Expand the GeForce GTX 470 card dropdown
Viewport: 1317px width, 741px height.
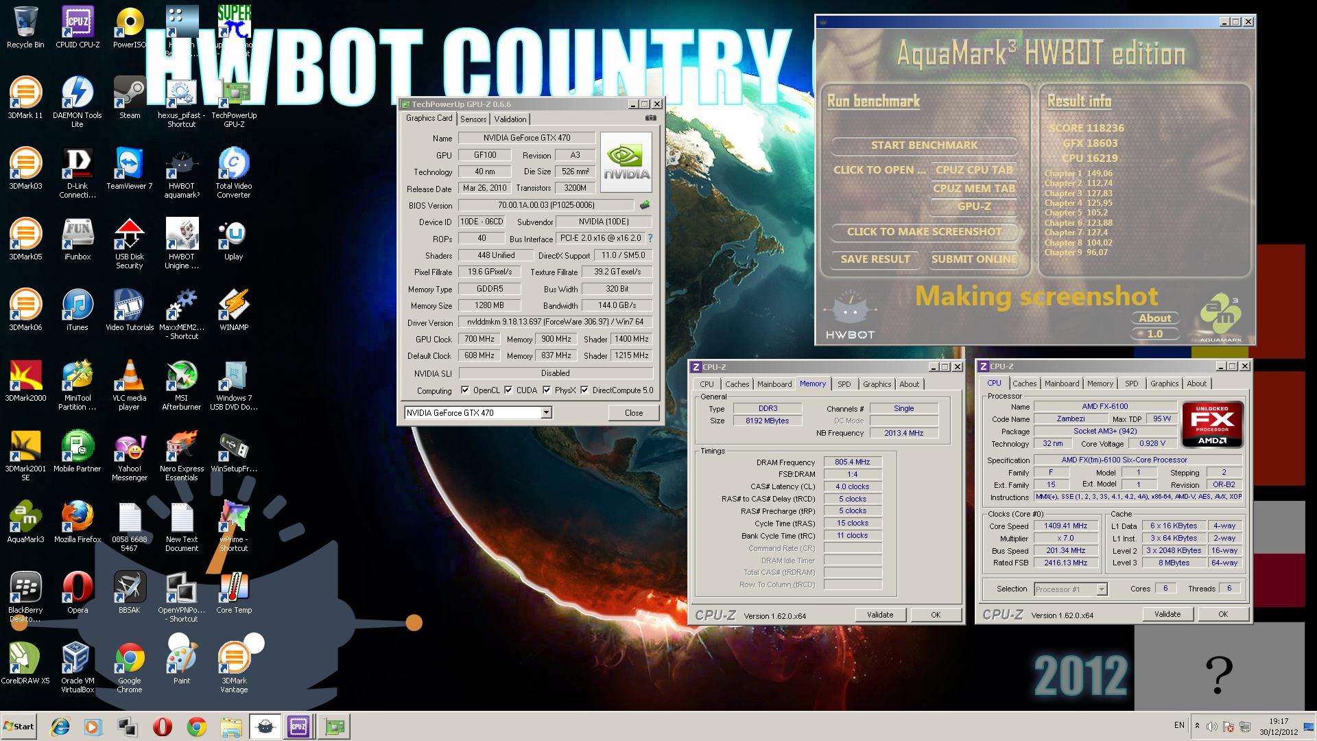[x=546, y=412]
